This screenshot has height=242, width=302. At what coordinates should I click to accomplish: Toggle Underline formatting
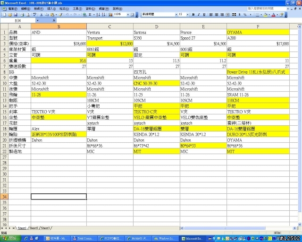204,15
